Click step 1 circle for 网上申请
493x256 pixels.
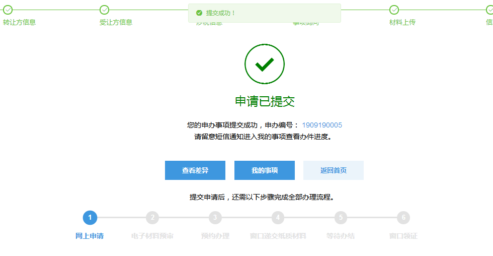click(90, 218)
